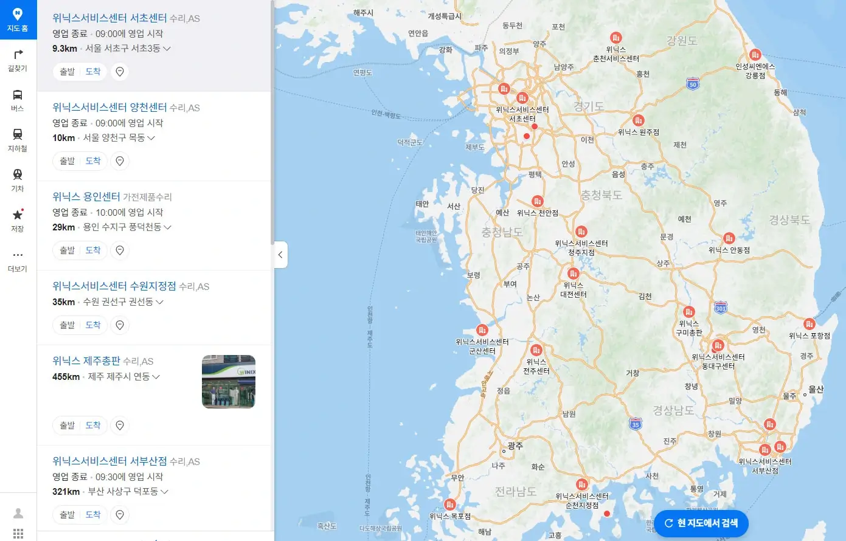Set 서초센터 as arrival (도착)

[x=93, y=72]
